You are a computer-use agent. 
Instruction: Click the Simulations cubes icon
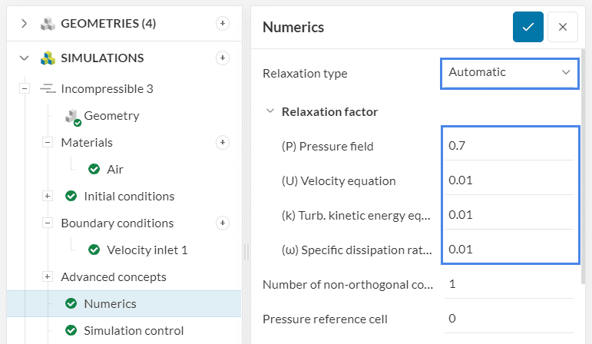click(48, 58)
